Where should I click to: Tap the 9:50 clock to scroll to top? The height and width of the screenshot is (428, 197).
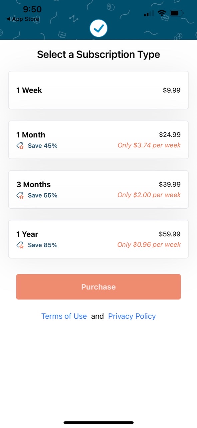point(32,9)
